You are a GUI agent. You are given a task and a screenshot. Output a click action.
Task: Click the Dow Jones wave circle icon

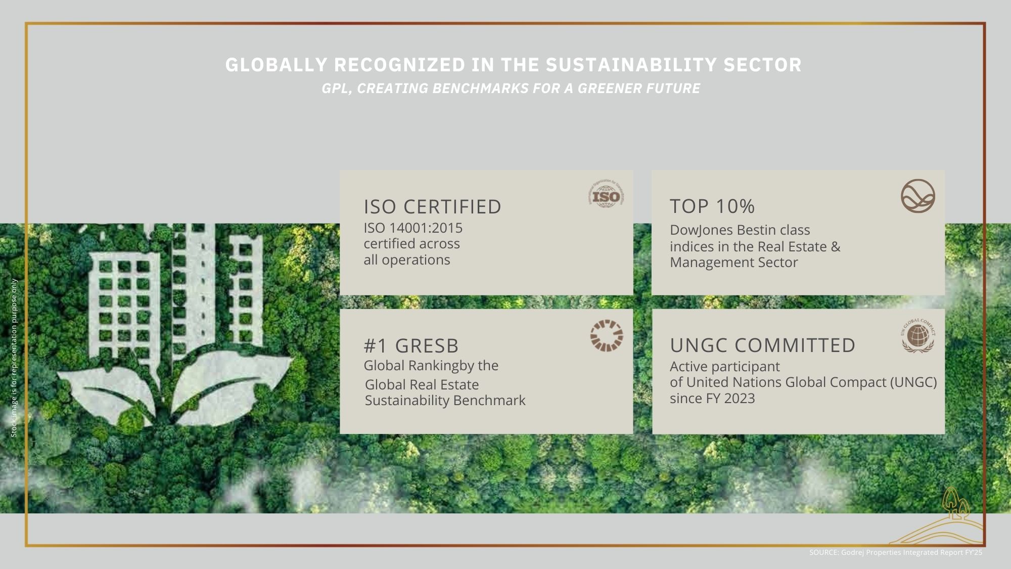pos(917,196)
